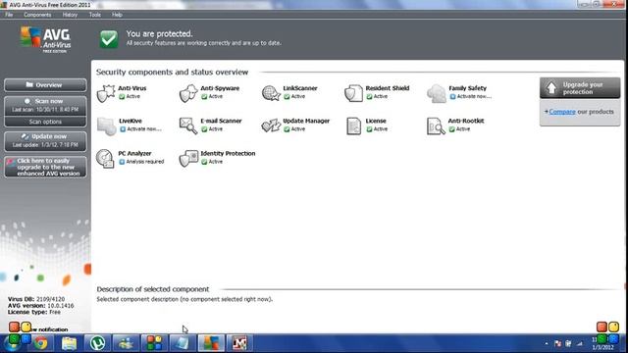Select the Update Manager icon
628x353 pixels.
271,126
